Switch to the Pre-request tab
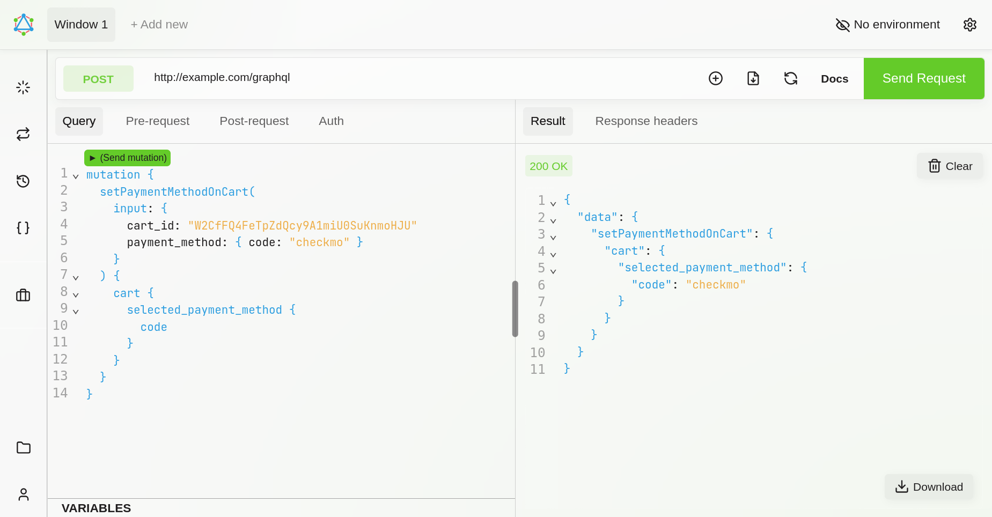Viewport: 992px width, 517px height. [157, 121]
